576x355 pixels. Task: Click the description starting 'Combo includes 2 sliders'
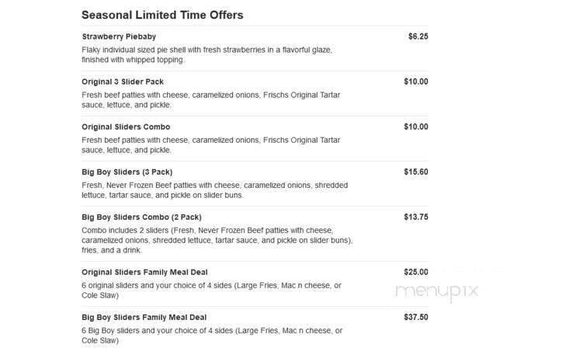pos(217,240)
